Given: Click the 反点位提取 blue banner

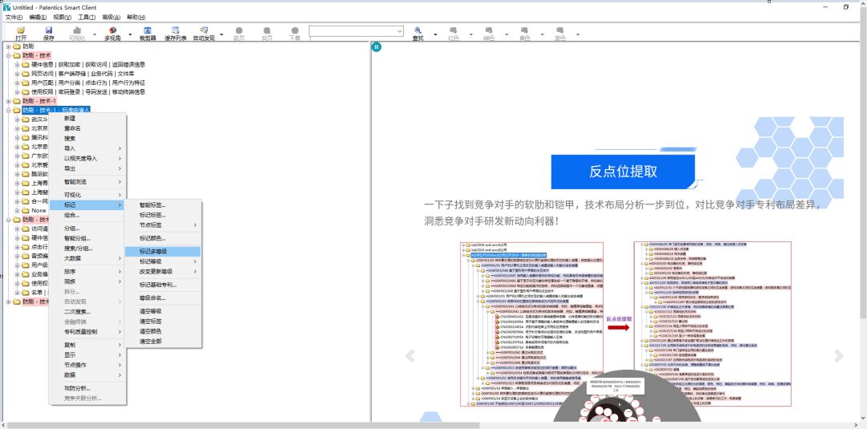Looking at the screenshot, I should 623,171.
